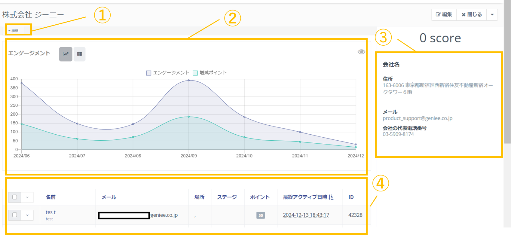Open the bulk actions dropdown in header

pyautogui.click(x=27, y=197)
